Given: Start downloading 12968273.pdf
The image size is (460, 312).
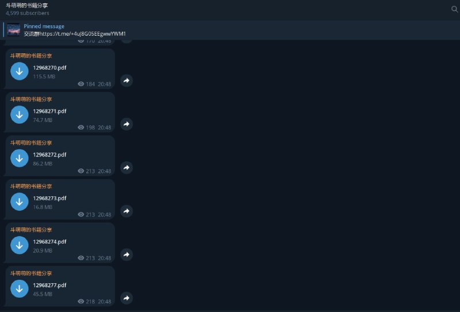Looking at the screenshot, I should click(19, 201).
